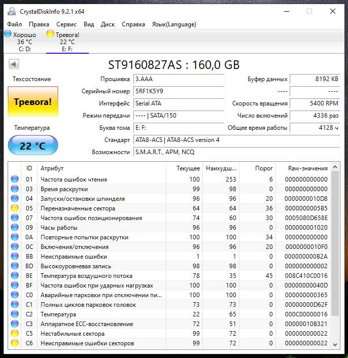The height and width of the screenshot is (358, 348).
Task: Click status orb for BD Высокоуровневая запись
Action: [15, 266]
